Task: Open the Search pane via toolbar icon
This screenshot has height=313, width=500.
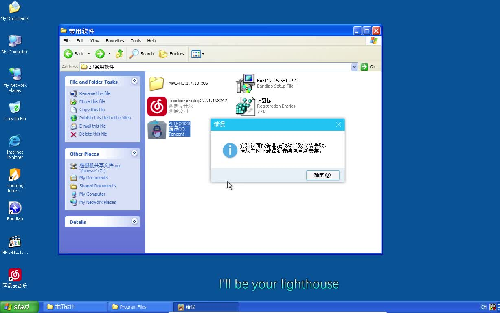Action: tap(141, 53)
